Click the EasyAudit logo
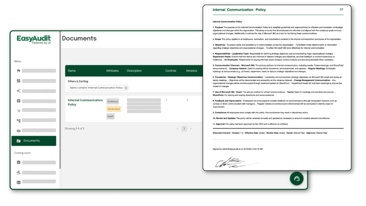This screenshot has height=206, width=366. pos(34,39)
